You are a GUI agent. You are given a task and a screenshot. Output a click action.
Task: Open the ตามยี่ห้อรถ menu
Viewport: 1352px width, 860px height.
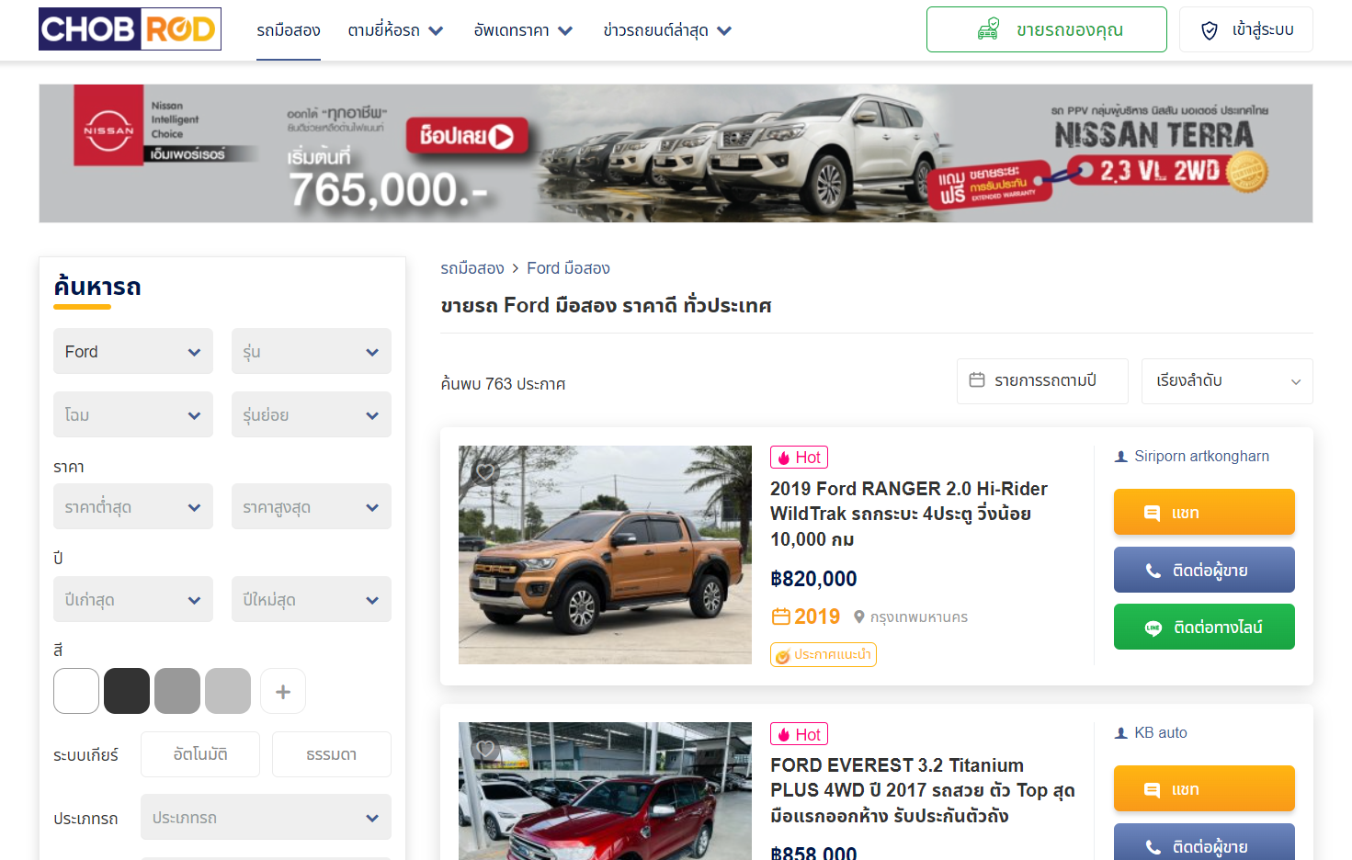395,29
